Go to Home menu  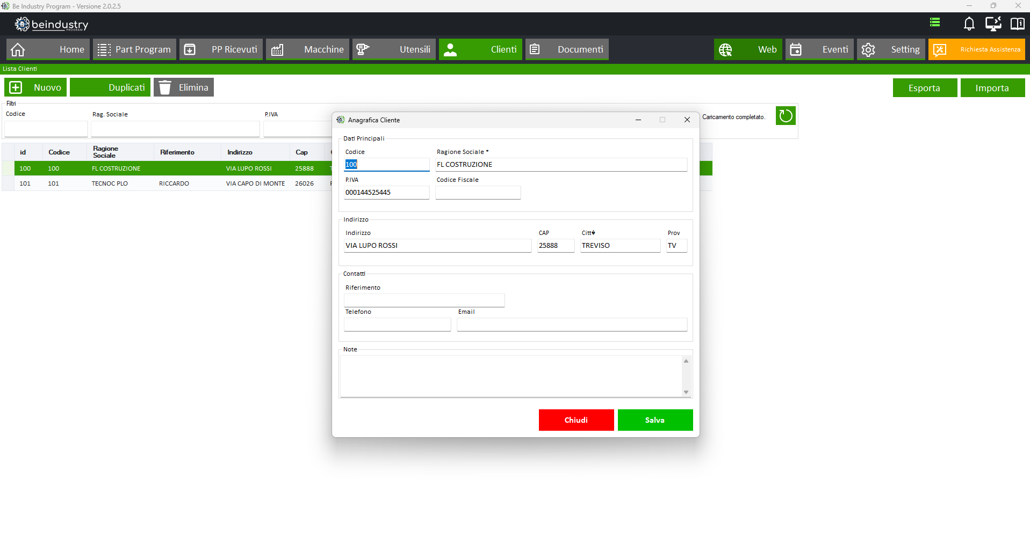click(48, 49)
